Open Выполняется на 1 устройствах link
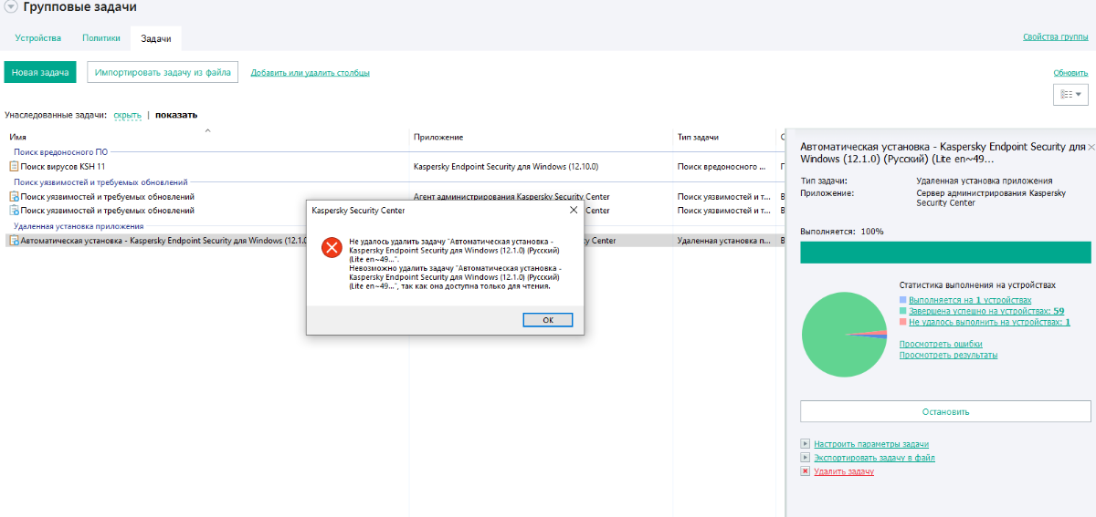The image size is (1096, 517). (x=970, y=300)
